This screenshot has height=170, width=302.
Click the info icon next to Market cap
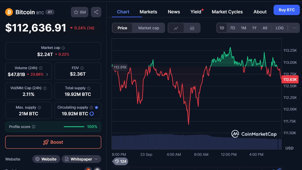[x=63, y=48]
